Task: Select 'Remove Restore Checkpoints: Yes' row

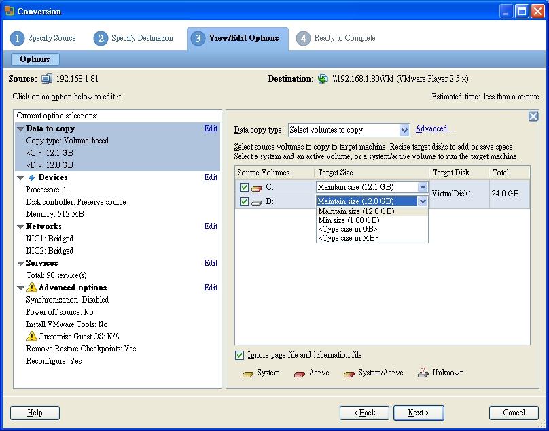Action: point(118,349)
